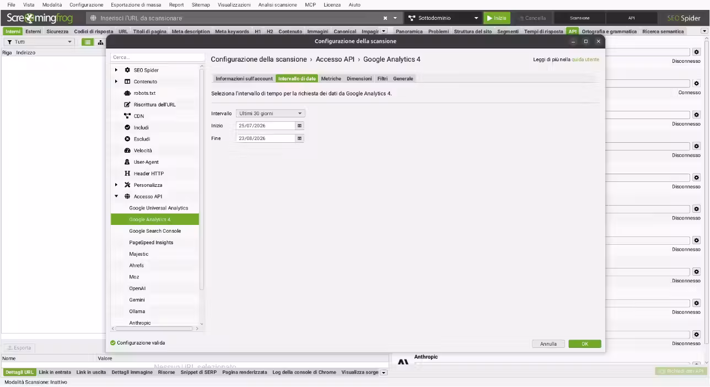The image size is (710, 387).
Task: Select PageSpeed Insights in the tree
Action: (151, 243)
